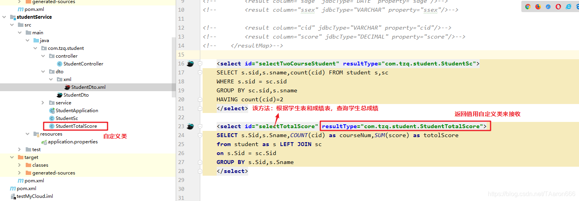Click the commented </resultMap> line 14
579x201 pixels.
pyautogui.click(x=243, y=46)
